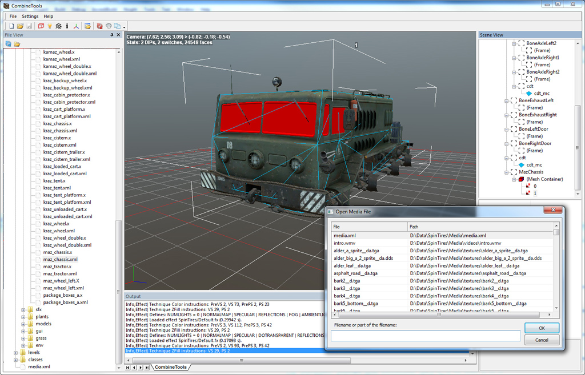Select alder_leaf__da.tga row in dialog

tap(442, 266)
